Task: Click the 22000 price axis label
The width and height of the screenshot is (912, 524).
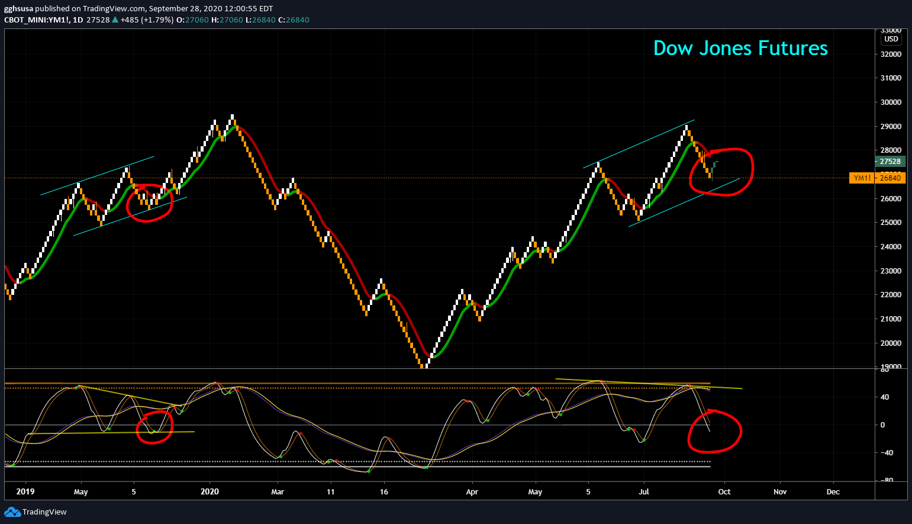Action: 891,294
